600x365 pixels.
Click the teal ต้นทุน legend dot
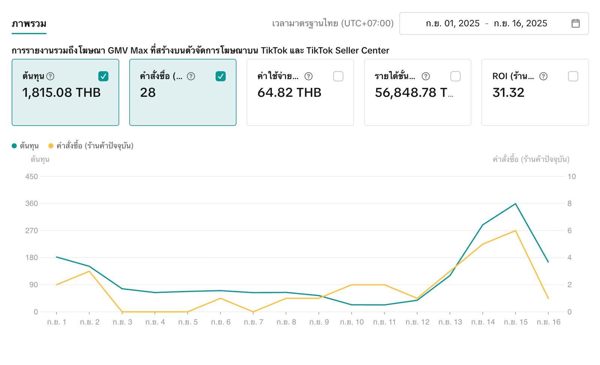pyautogui.click(x=14, y=146)
